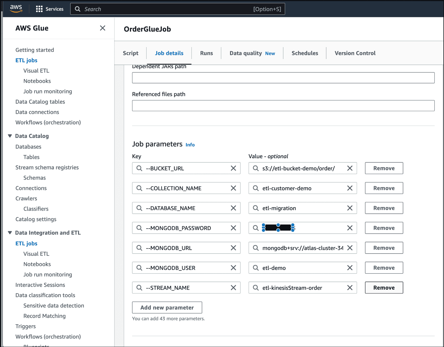Clear the --COLLECTION_NAME key field
444x347 pixels.
[233, 188]
